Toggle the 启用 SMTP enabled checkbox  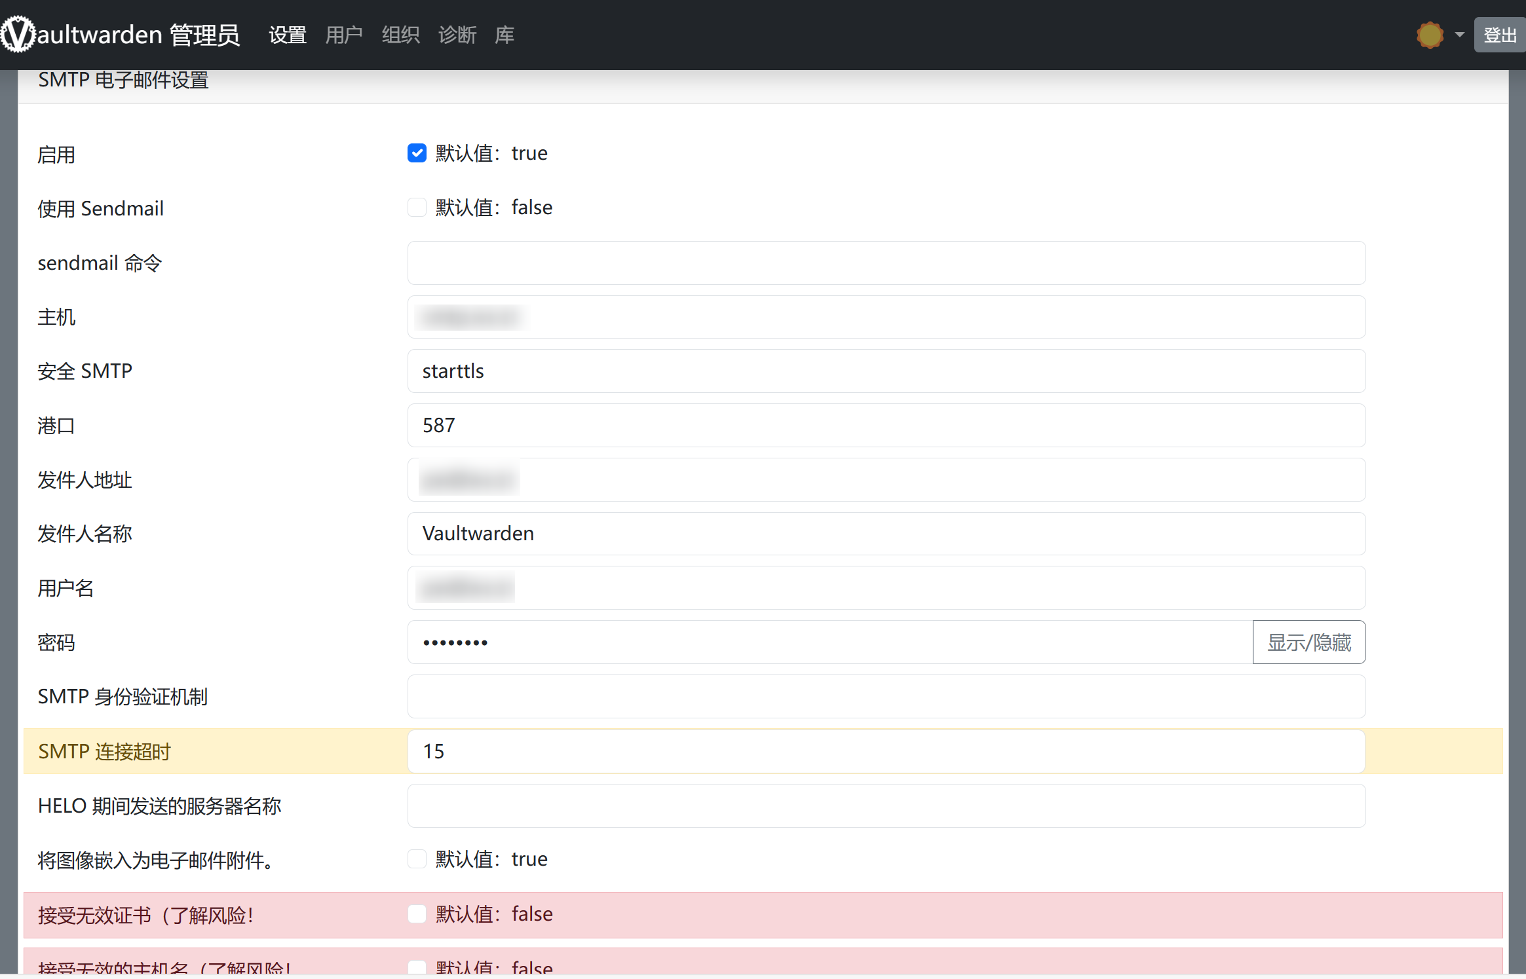(x=417, y=153)
